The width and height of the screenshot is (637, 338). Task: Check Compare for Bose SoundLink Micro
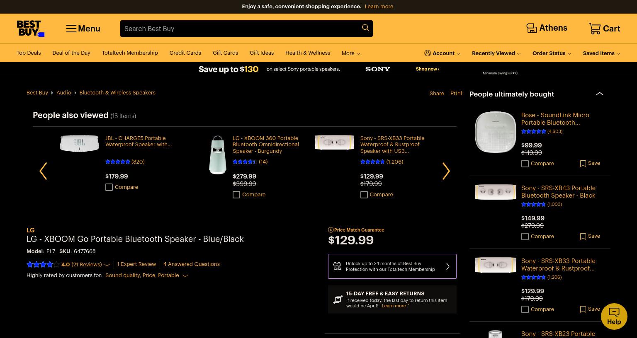click(525, 164)
